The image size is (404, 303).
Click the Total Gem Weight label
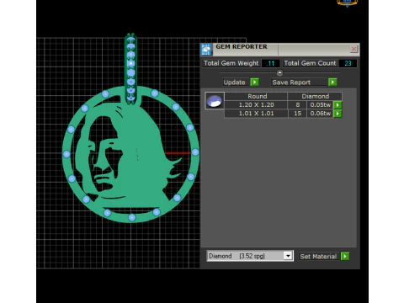(231, 63)
